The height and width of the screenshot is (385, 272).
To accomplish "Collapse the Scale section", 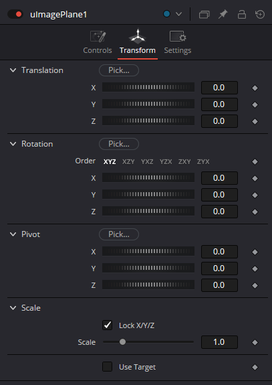I will (x=13, y=308).
